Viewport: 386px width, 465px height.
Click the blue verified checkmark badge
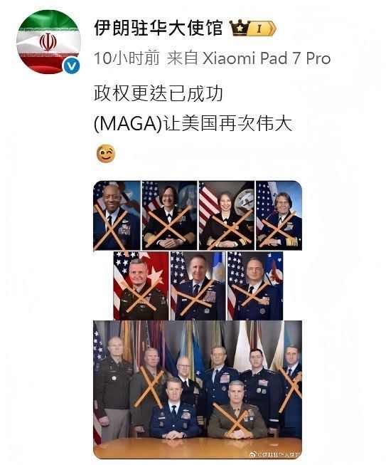(72, 66)
